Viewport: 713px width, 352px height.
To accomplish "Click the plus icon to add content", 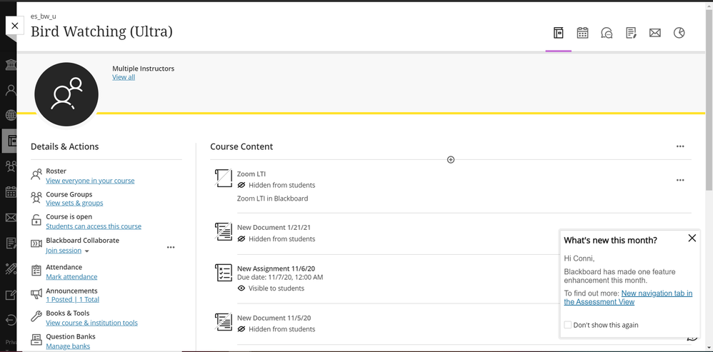I will pos(451,159).
